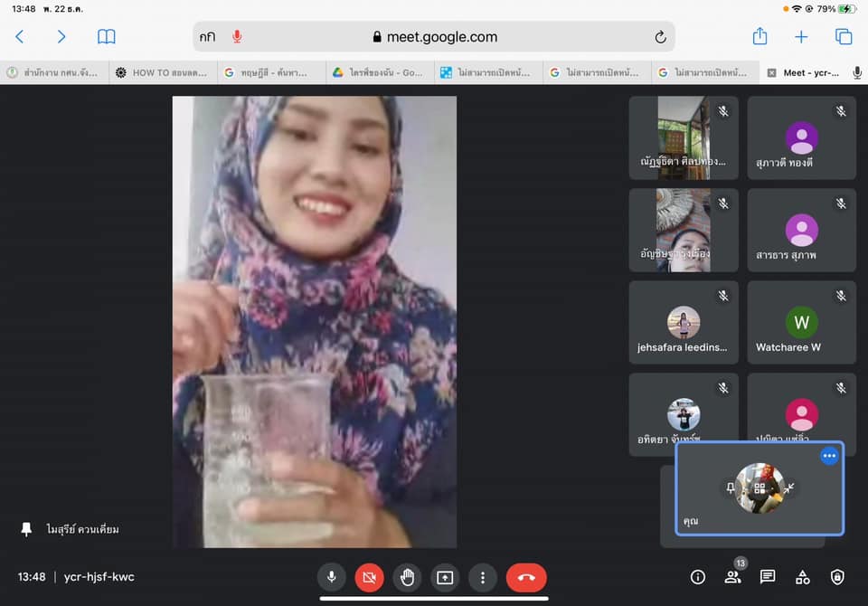Raise hand in the meeting
Viewport: 868px width, 606px height.
407,577
